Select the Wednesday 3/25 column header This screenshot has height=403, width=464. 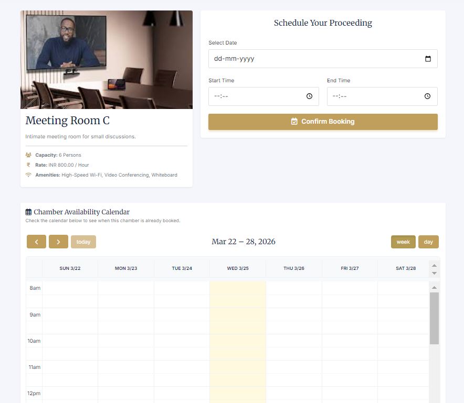[x=238, y=268]
